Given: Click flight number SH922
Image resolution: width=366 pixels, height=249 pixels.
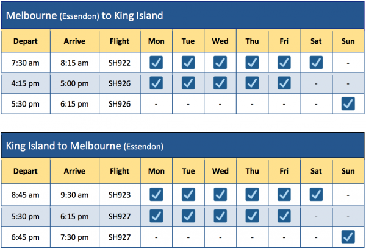Looking at the screenshot, I should [120, 62].
